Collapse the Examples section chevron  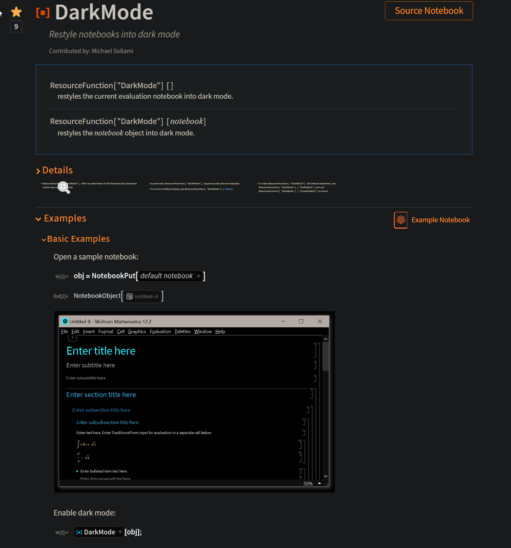pos(38,219)
